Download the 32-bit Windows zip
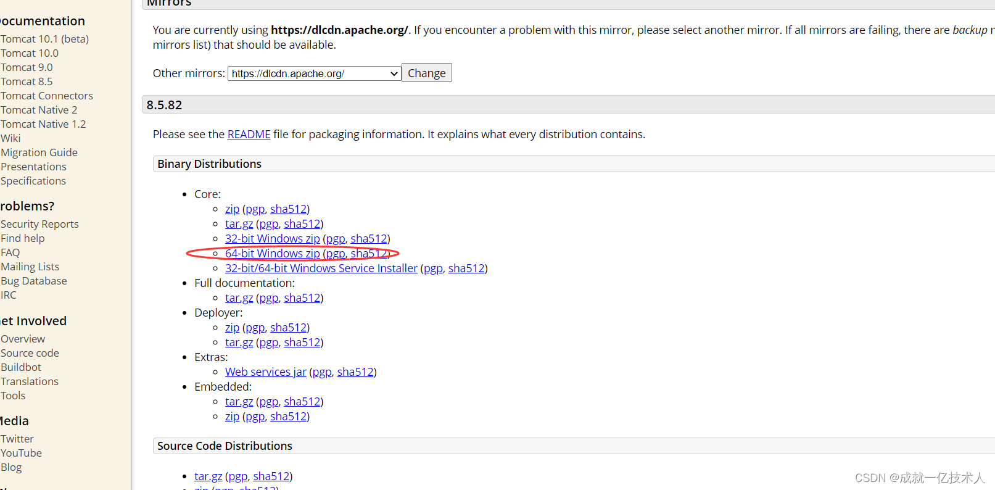995x490 pixels. pyautogui.click(x=273, y=239)
